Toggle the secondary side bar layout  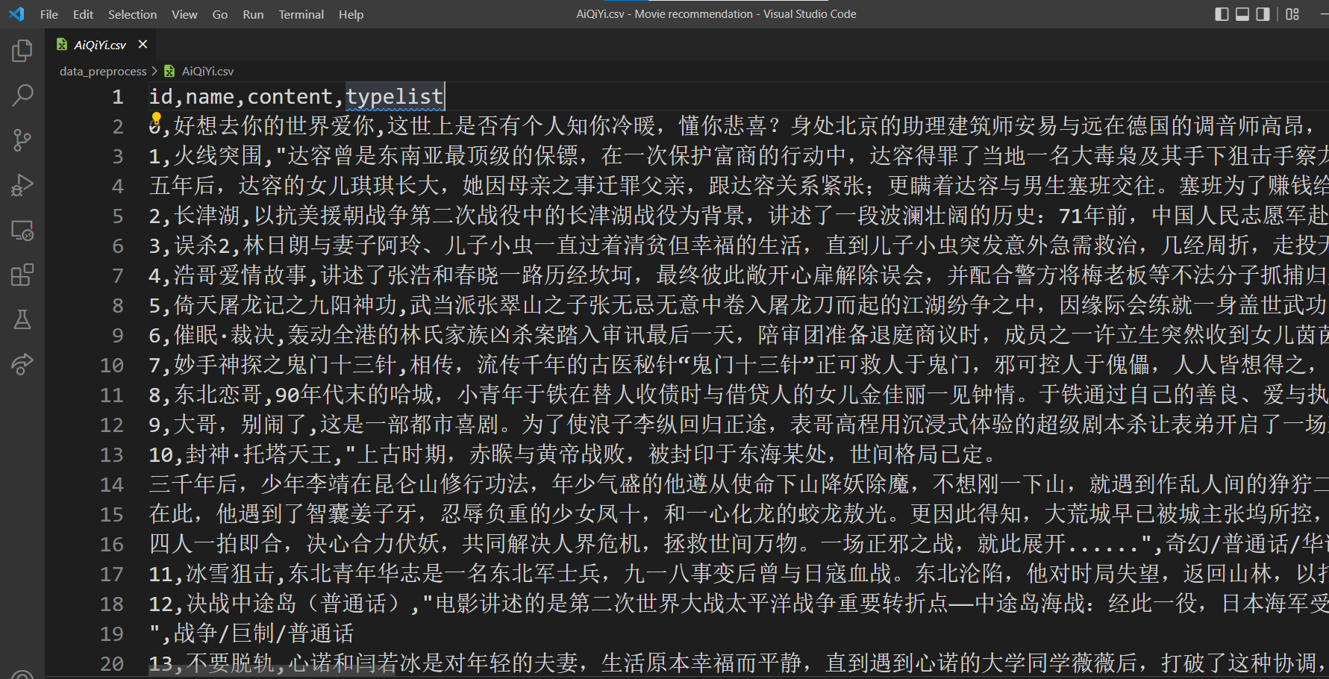[1263, 14]
